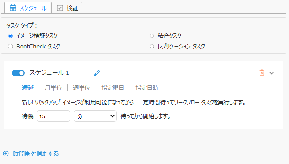Viewport: 289px width, 164px height.
Task: Choose the 結合タスク option
Action: (x=152, y=36)
